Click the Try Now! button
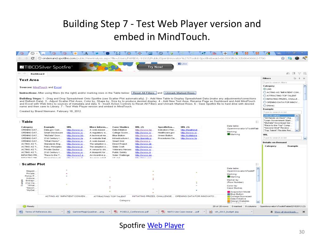The image size is (324, 243). (155, 67)
